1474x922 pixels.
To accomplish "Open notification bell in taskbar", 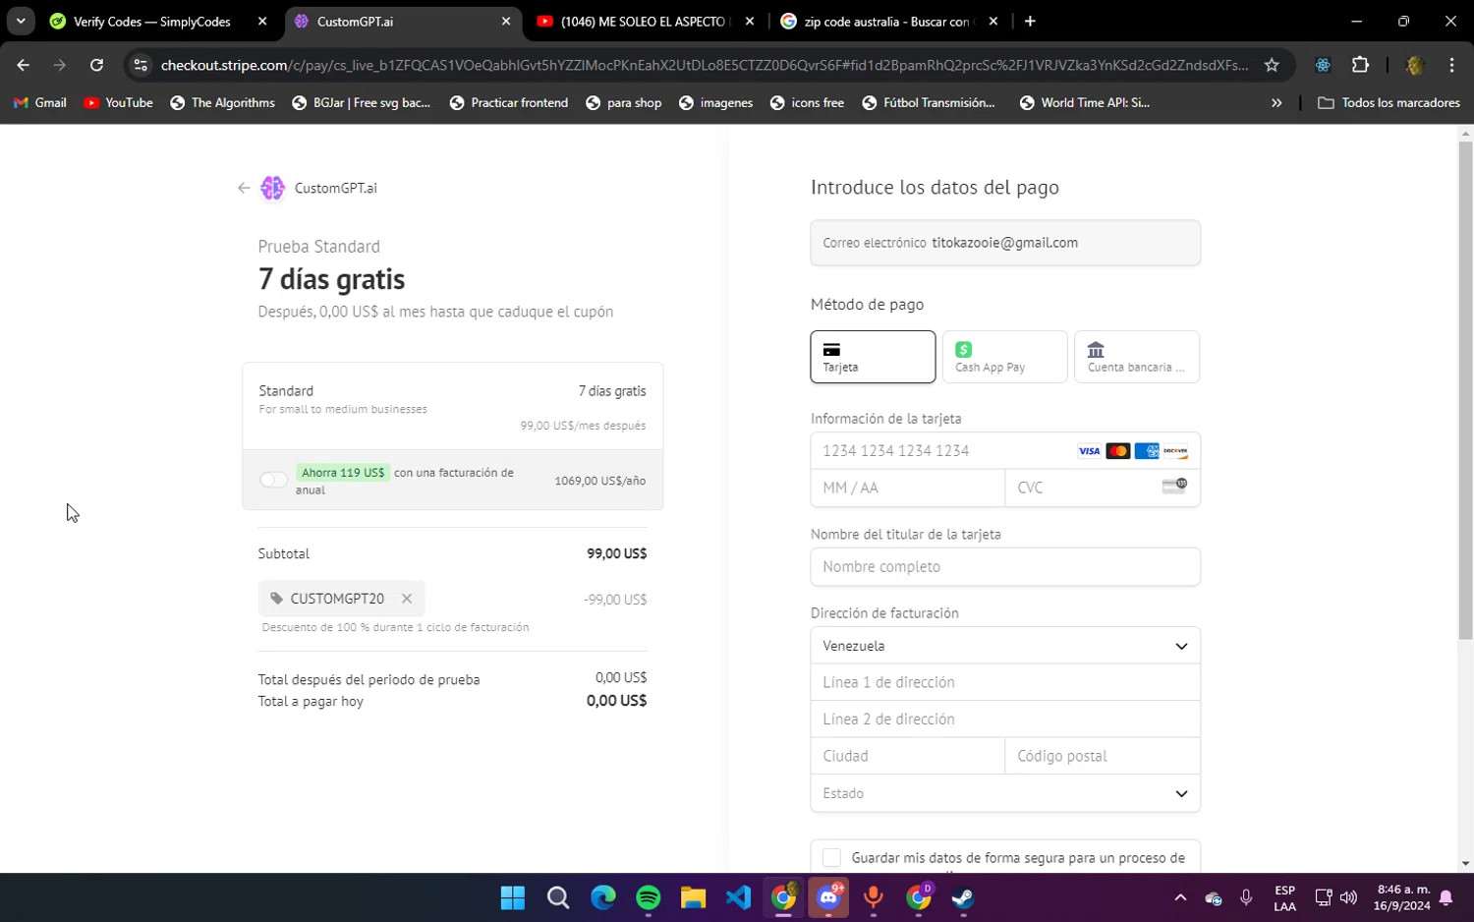I will [x=1446, y=897].
